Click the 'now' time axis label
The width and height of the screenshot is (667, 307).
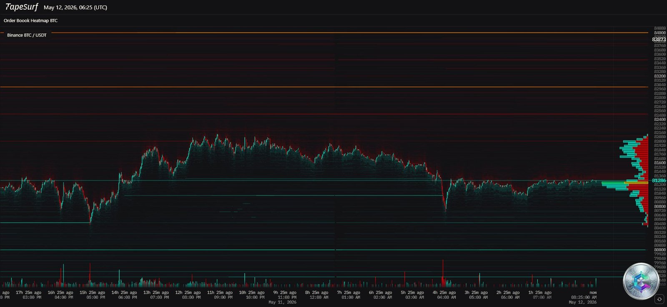point(593,292)
